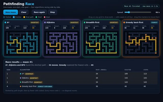Click the Pathfinding Race title
Image resolution: width=163 pixels, height=102 pixels.
click(x=19, y=4)
